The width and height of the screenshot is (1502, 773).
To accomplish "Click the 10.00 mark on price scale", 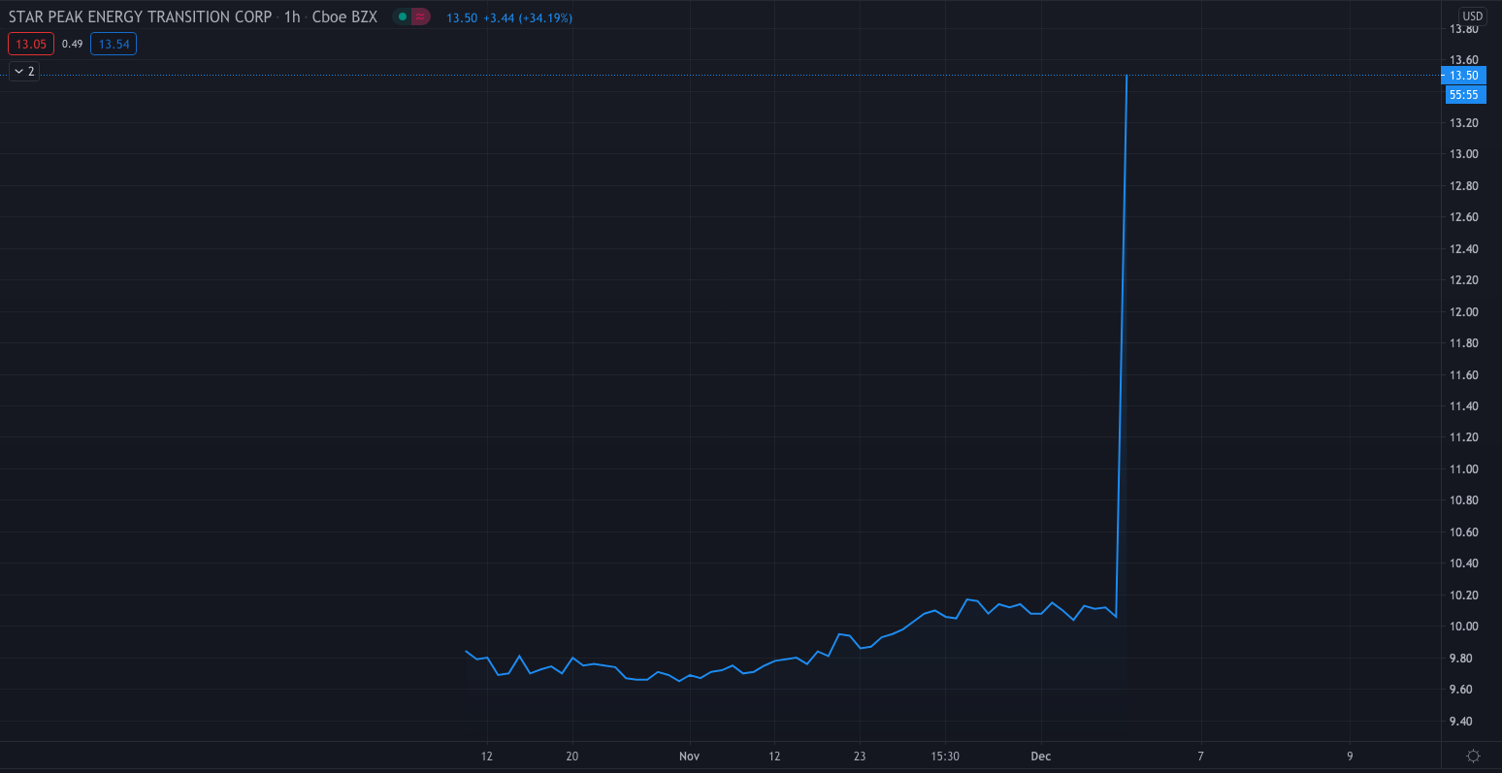I will pos(1463,627).
